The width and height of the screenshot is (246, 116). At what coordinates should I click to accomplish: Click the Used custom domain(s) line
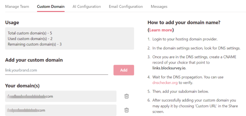pos(30,39)
